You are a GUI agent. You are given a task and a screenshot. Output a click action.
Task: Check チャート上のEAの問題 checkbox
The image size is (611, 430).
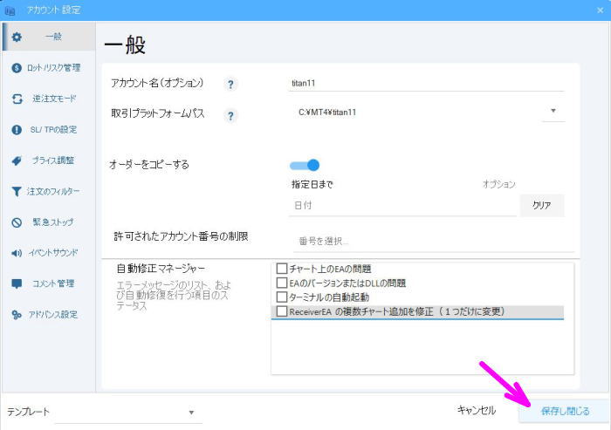tap(282, 269)
